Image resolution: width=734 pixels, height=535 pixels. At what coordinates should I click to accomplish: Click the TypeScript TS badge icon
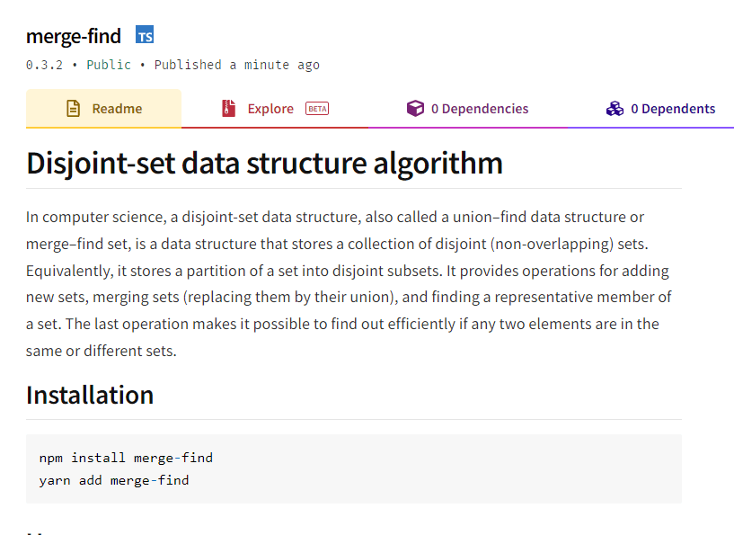pos(145,35)
